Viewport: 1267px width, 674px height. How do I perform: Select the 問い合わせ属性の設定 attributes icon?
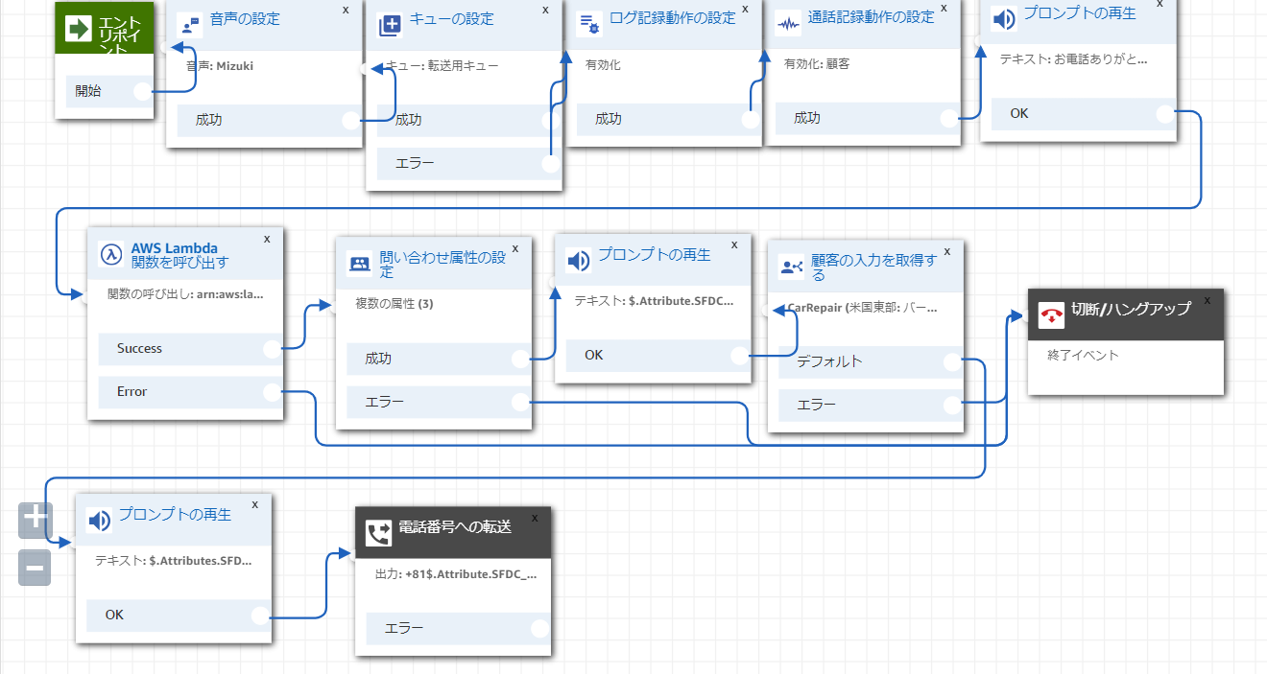(x=357, y=262)
